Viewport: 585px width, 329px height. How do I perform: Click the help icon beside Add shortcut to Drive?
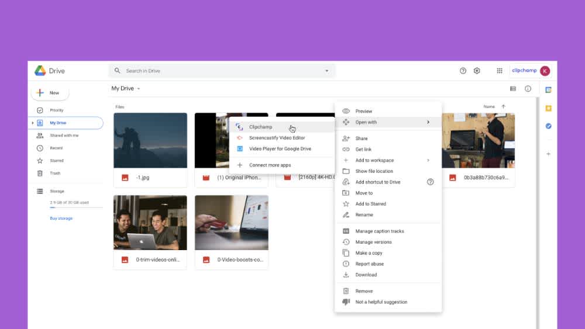tap(430, 182)
